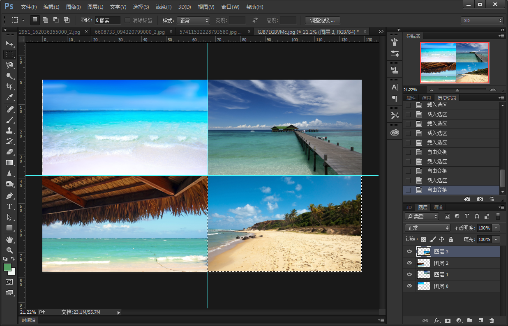Select the Zoom tool
Image resolution: width=508 pixels, height=326 pixels.
tap(9, 250)
